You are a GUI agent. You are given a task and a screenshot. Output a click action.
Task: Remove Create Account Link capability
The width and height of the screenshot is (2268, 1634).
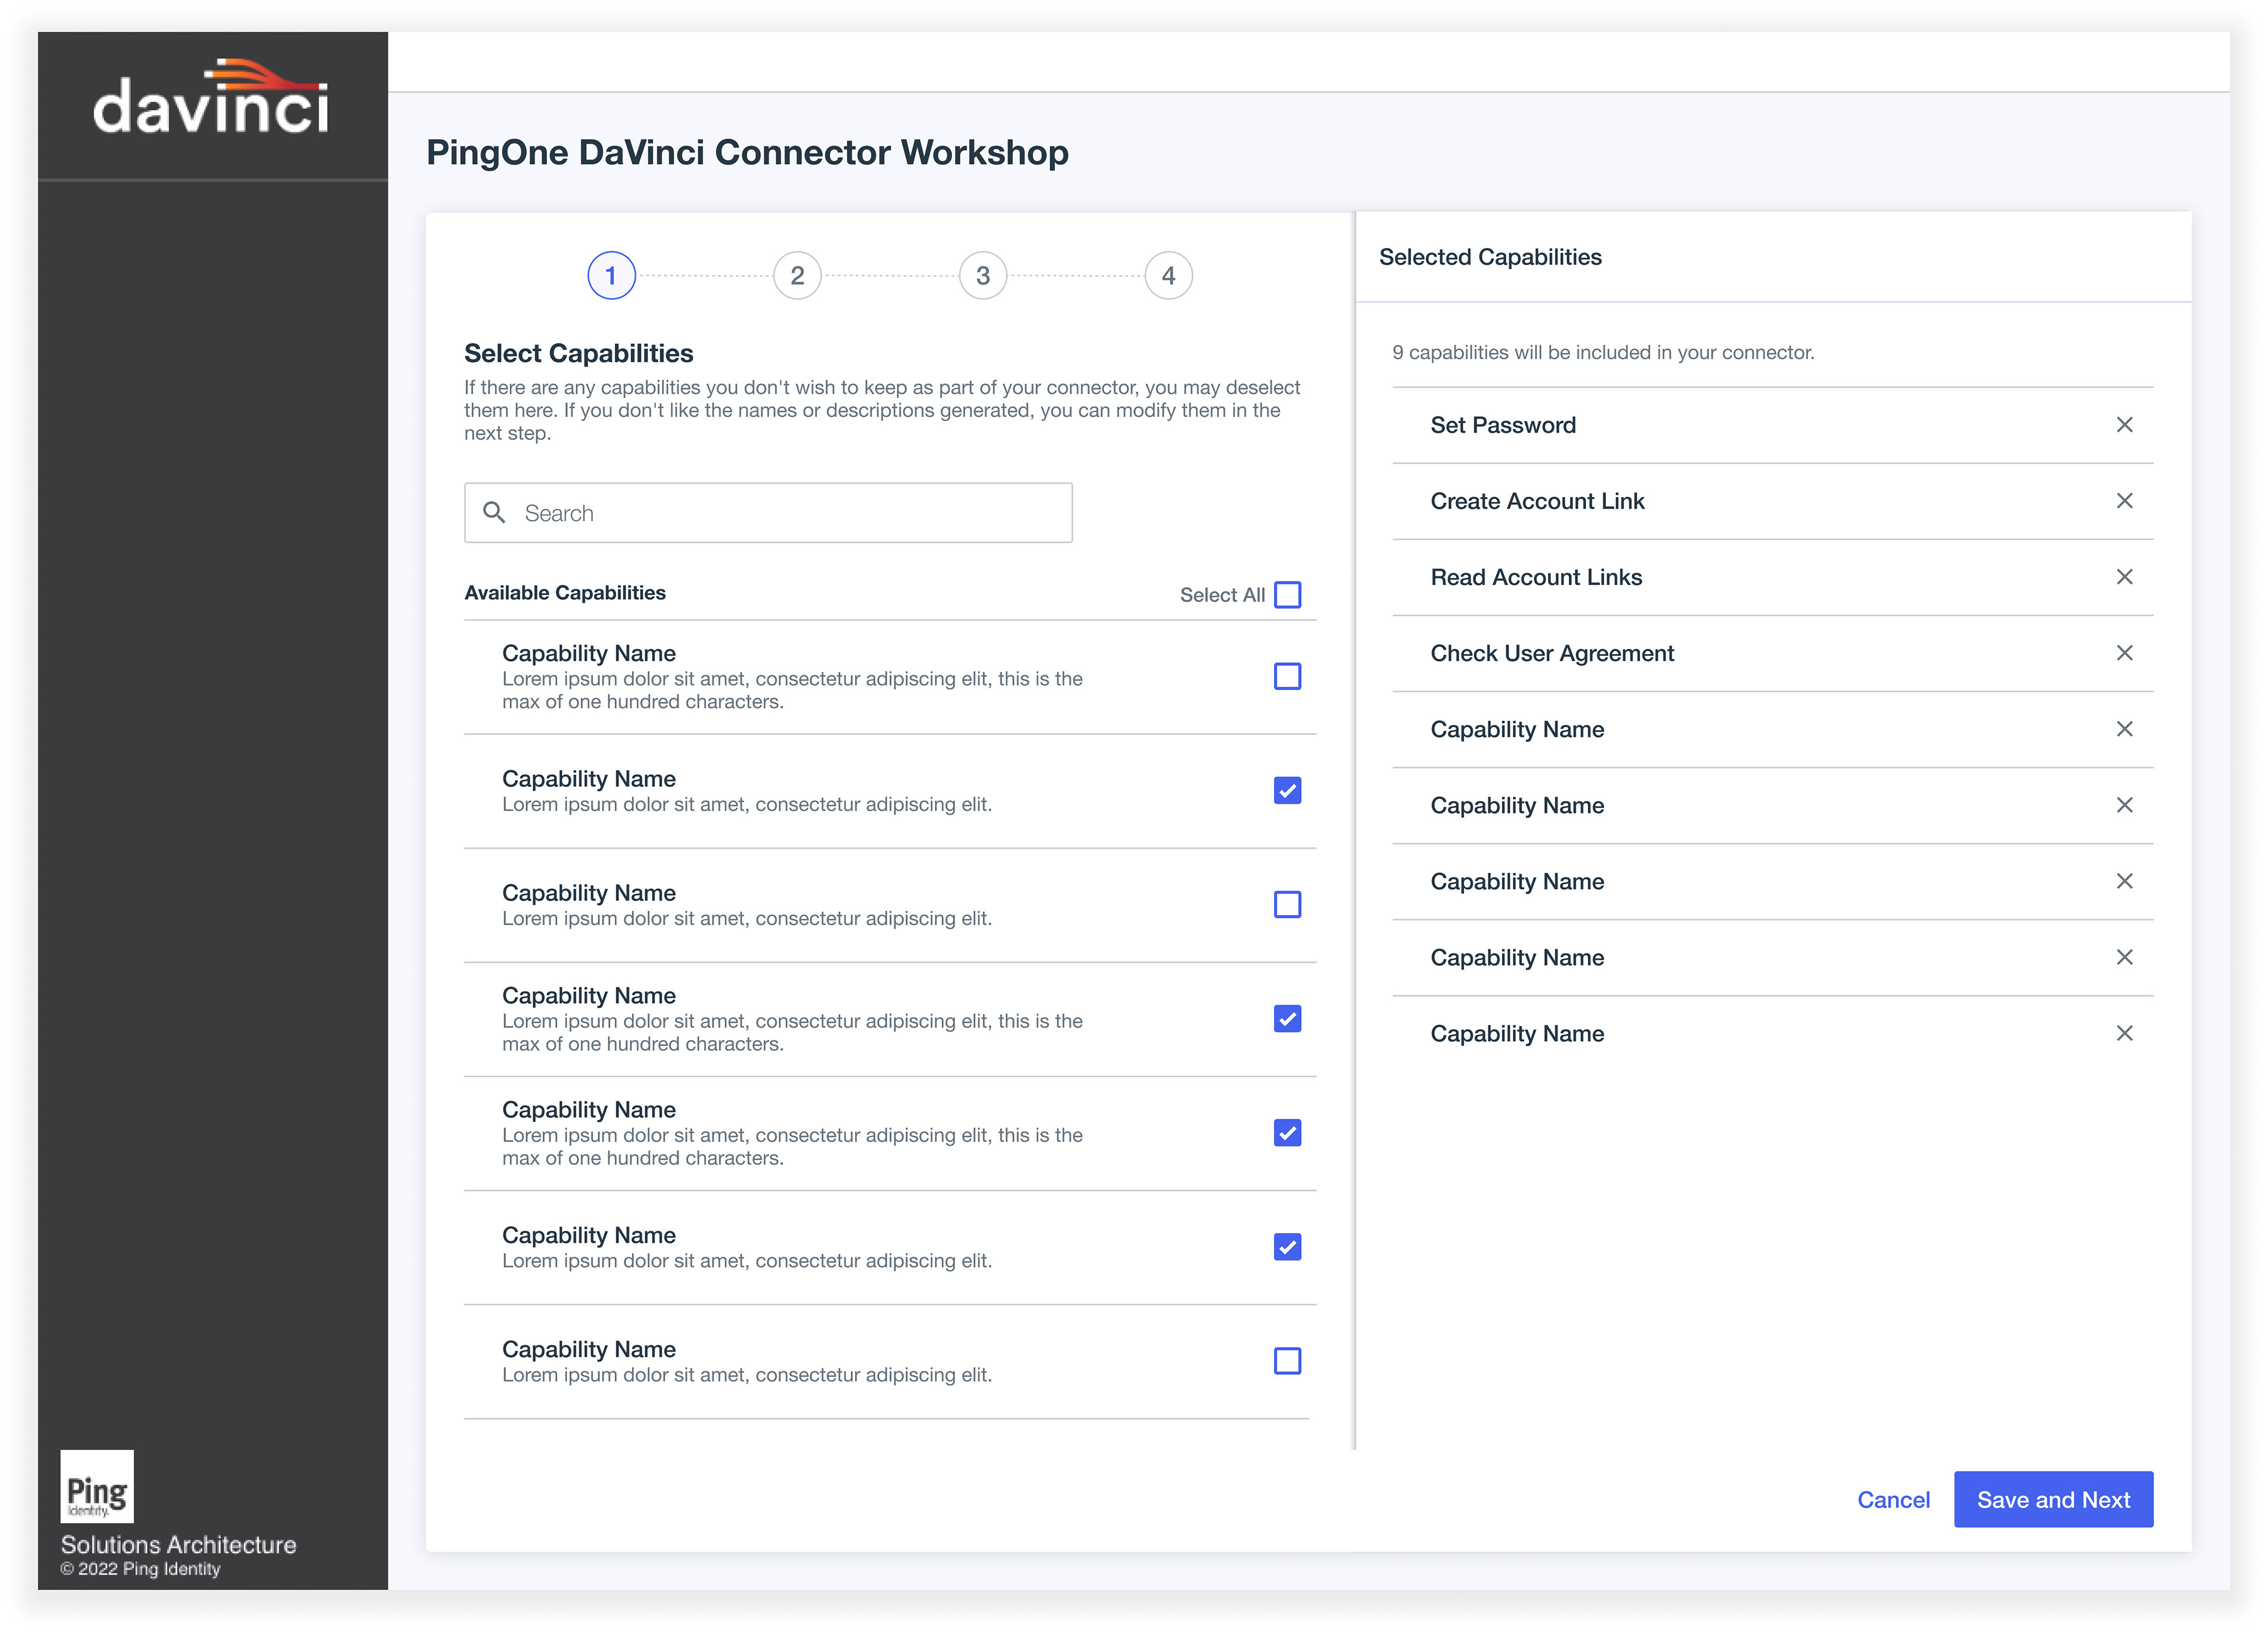click(x=2124, y=501)
